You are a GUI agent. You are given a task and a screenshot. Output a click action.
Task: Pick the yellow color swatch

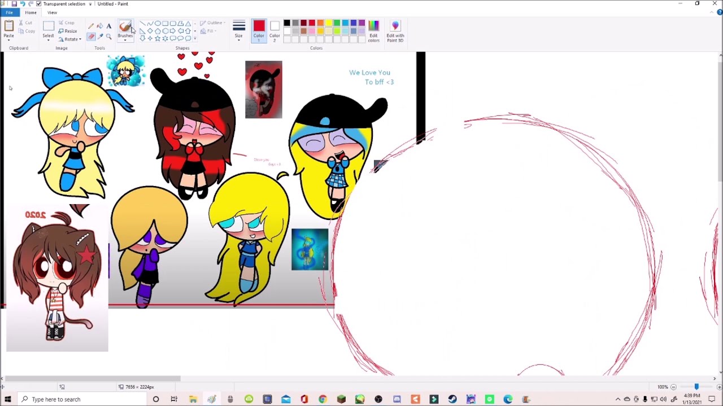329,23
